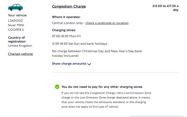This screenshot has height=117, width=187.
Task: Click the Charging times heading
Action: pos(64,30)
